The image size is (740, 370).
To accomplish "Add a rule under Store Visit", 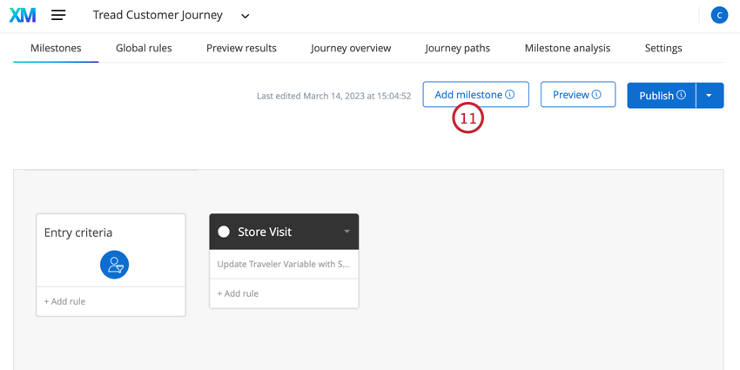I will pyautogui.click(x=238, y=293).
